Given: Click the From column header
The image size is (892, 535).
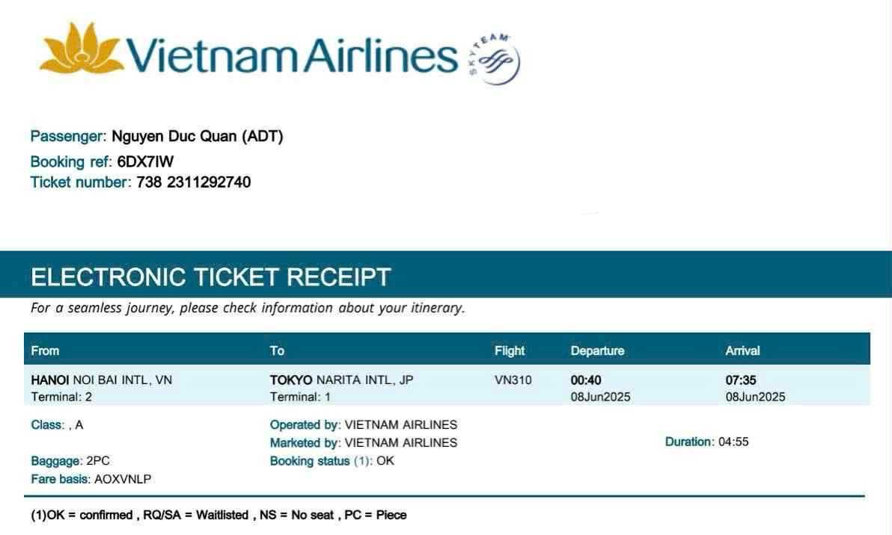Looking at the screenshot, I should [45, 350].
